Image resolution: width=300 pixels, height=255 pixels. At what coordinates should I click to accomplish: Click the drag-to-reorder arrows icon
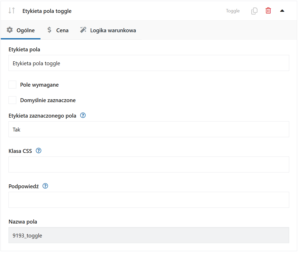pos(12,11)
